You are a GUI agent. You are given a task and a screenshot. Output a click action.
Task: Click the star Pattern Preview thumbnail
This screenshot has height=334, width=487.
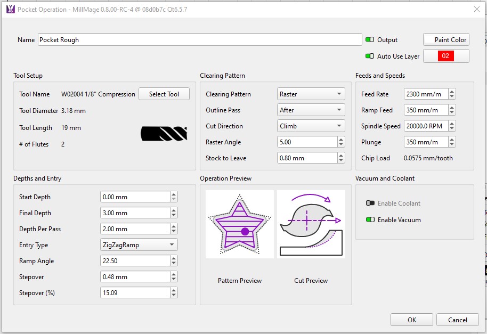239,224
